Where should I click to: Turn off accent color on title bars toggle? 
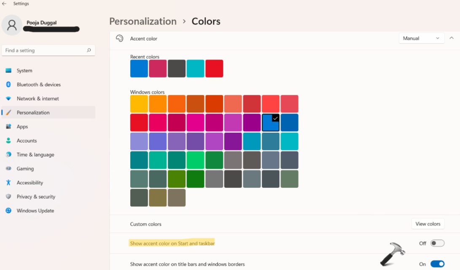[x=437, y=264]
